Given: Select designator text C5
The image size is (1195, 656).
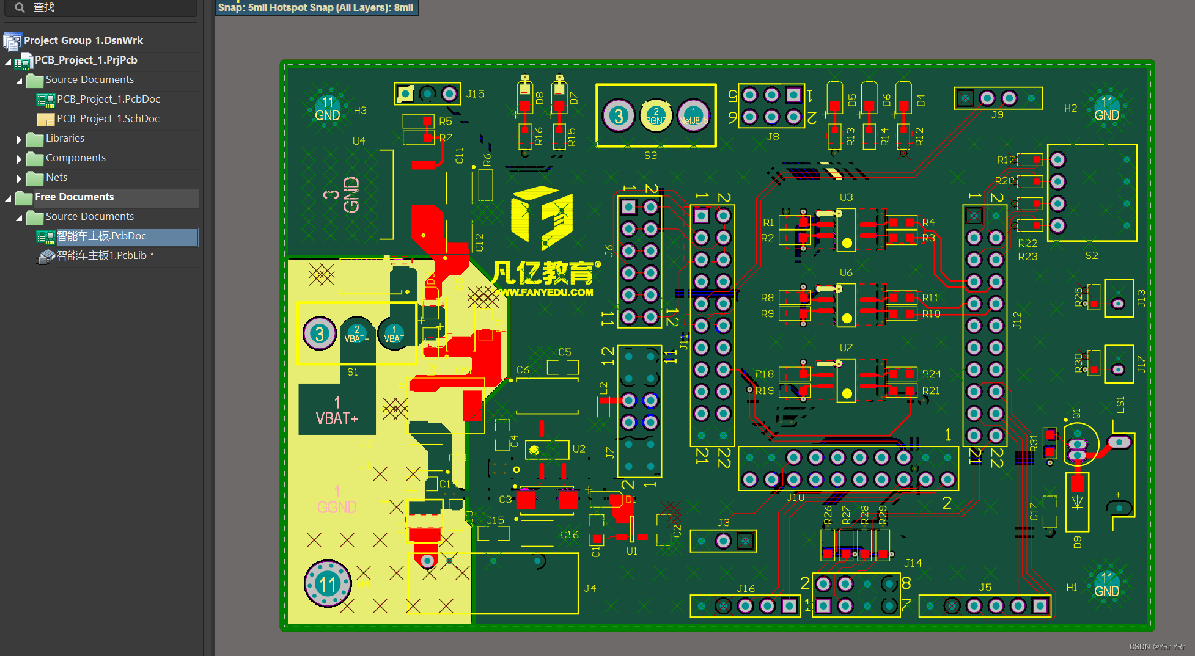Looking at the screenshot, I should tap(565, 352).
